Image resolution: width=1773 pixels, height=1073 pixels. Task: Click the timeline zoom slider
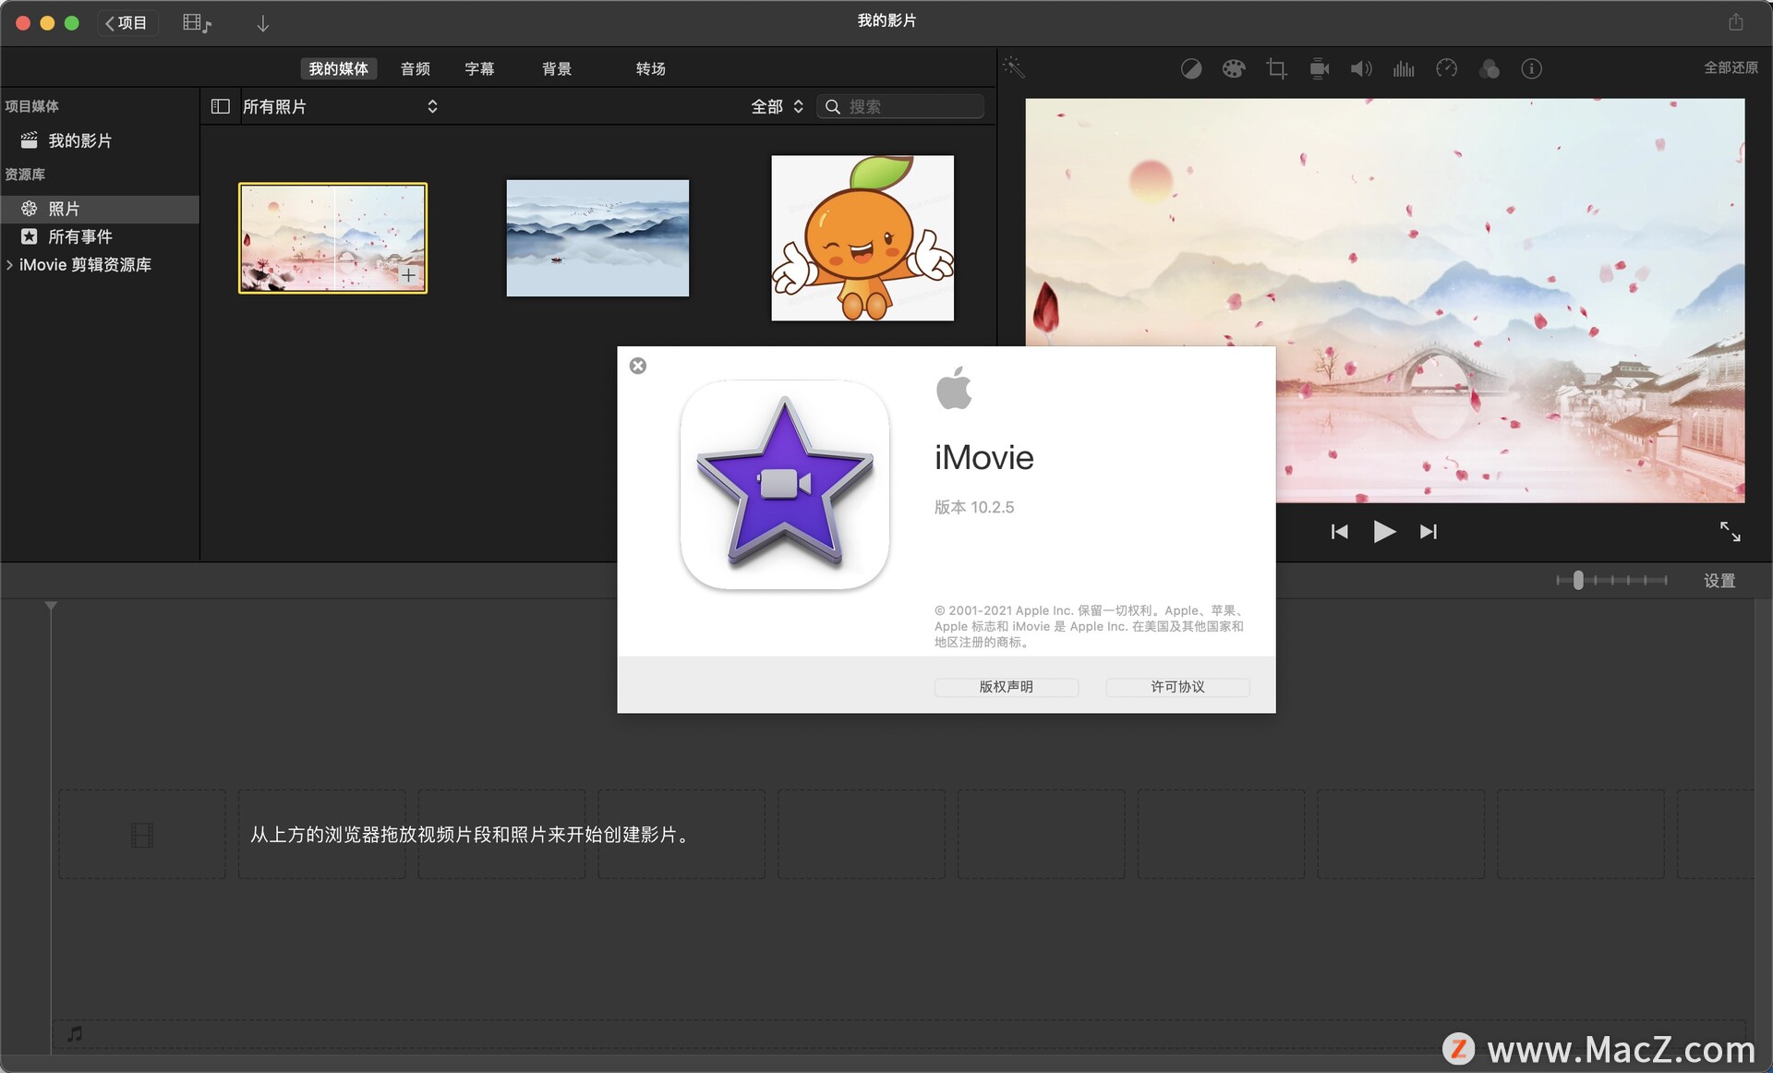1611,580
